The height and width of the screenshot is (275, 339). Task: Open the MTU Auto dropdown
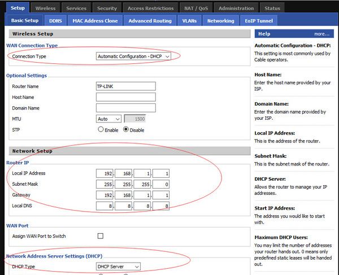[108, 119]
